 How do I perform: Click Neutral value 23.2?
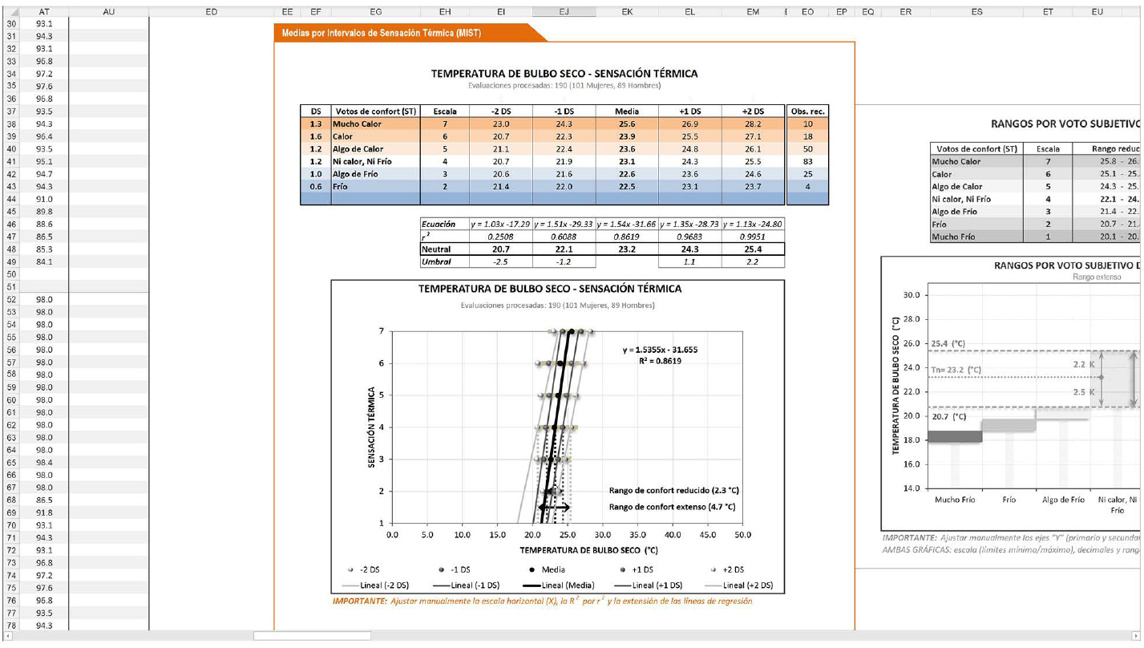(627, 250)
